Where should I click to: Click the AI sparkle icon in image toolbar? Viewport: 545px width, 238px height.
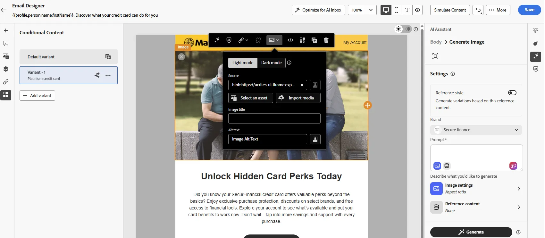coord(217,40)
